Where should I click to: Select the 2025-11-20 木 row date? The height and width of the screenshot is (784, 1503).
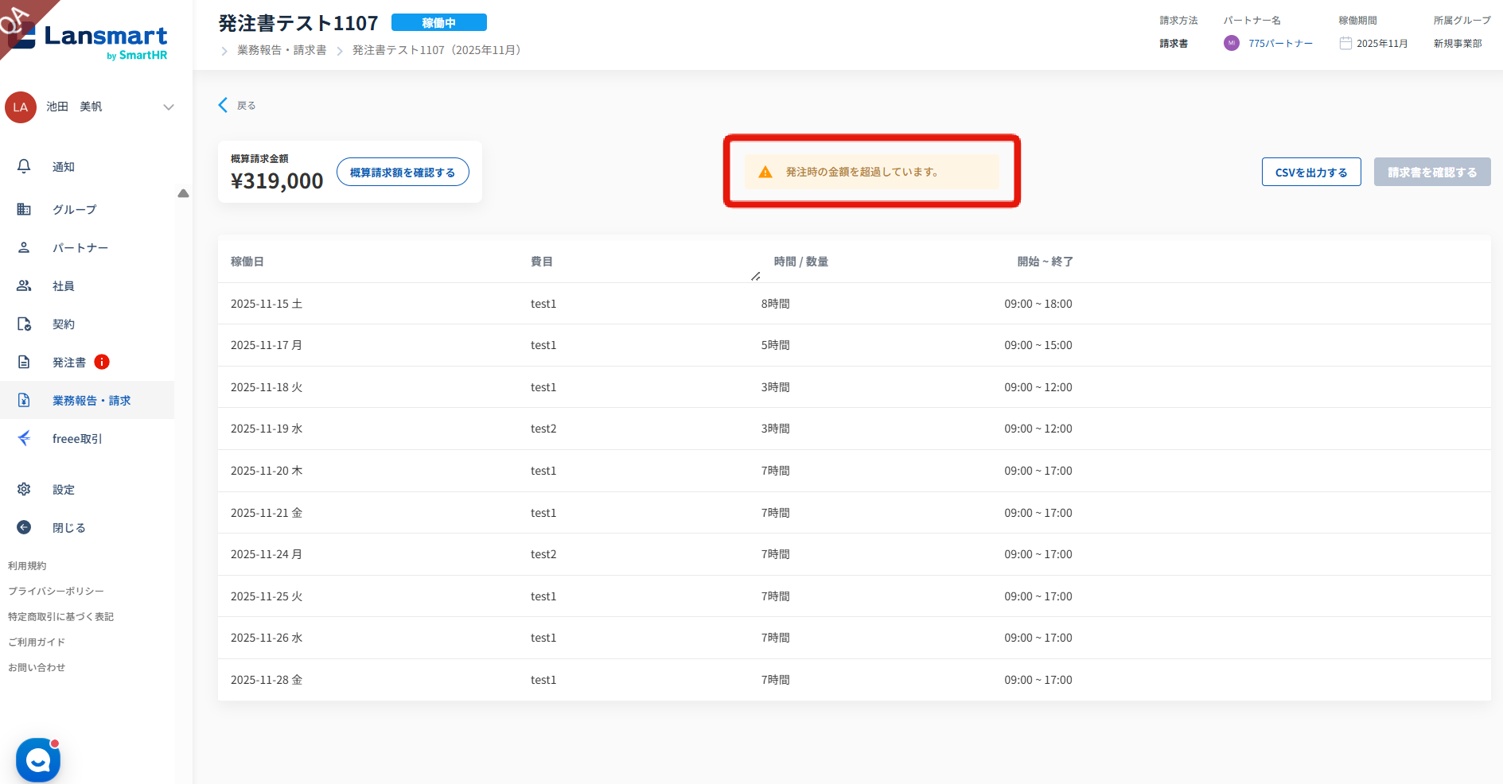click(x=267, y=471)
